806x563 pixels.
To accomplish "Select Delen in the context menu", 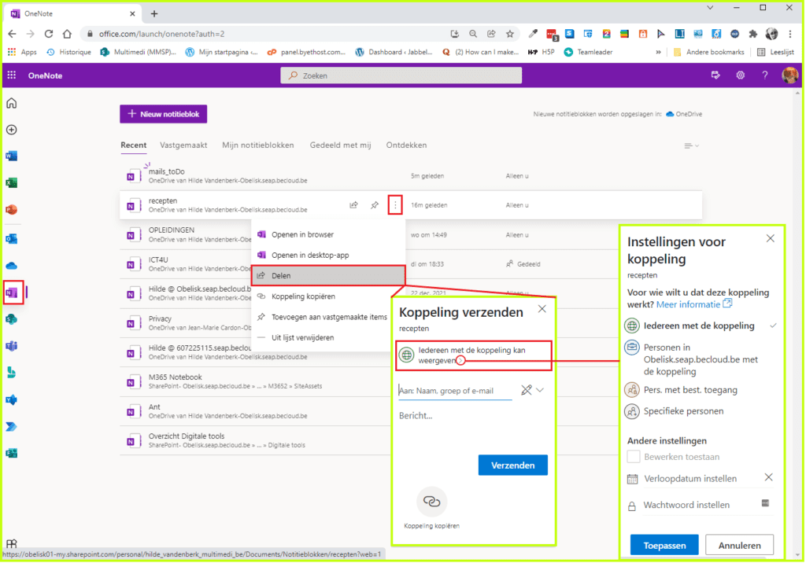I will (x=328, y=275).
